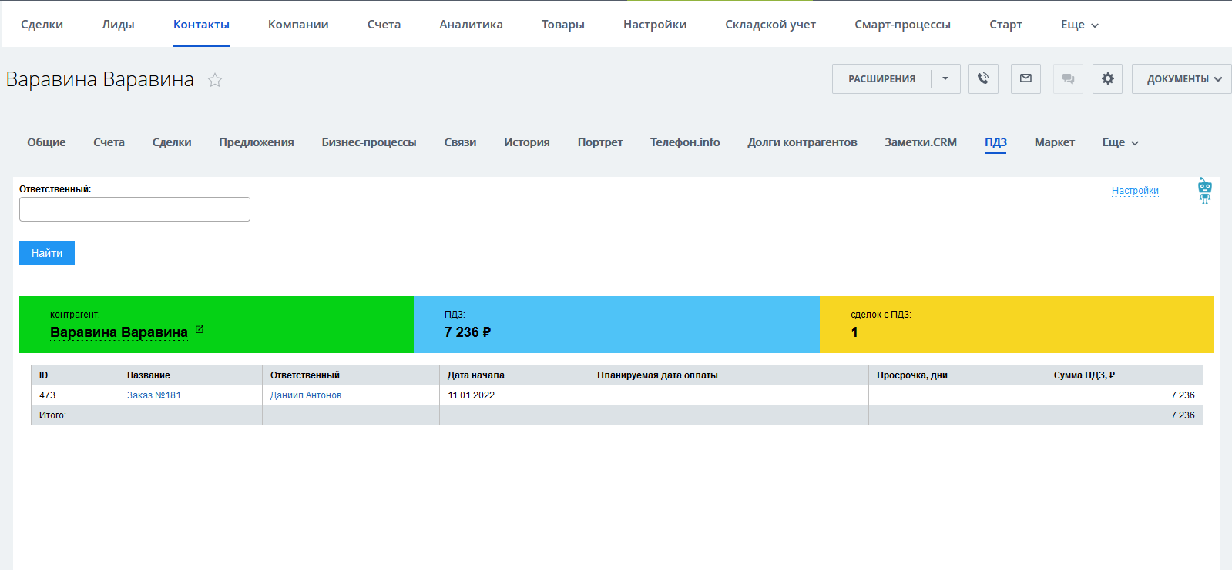1232x570 pixels.
Task: Open the settings gear icon
Action: [x=1107, y=78]
